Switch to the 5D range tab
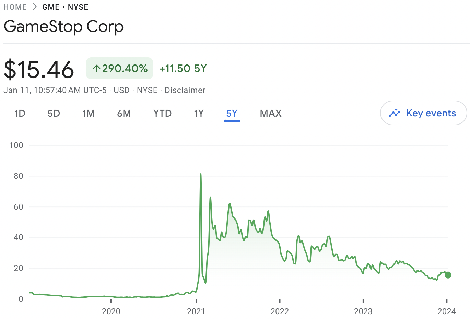 54,114
